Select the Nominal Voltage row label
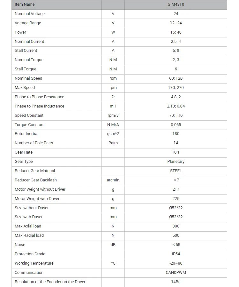 (30, 14)
